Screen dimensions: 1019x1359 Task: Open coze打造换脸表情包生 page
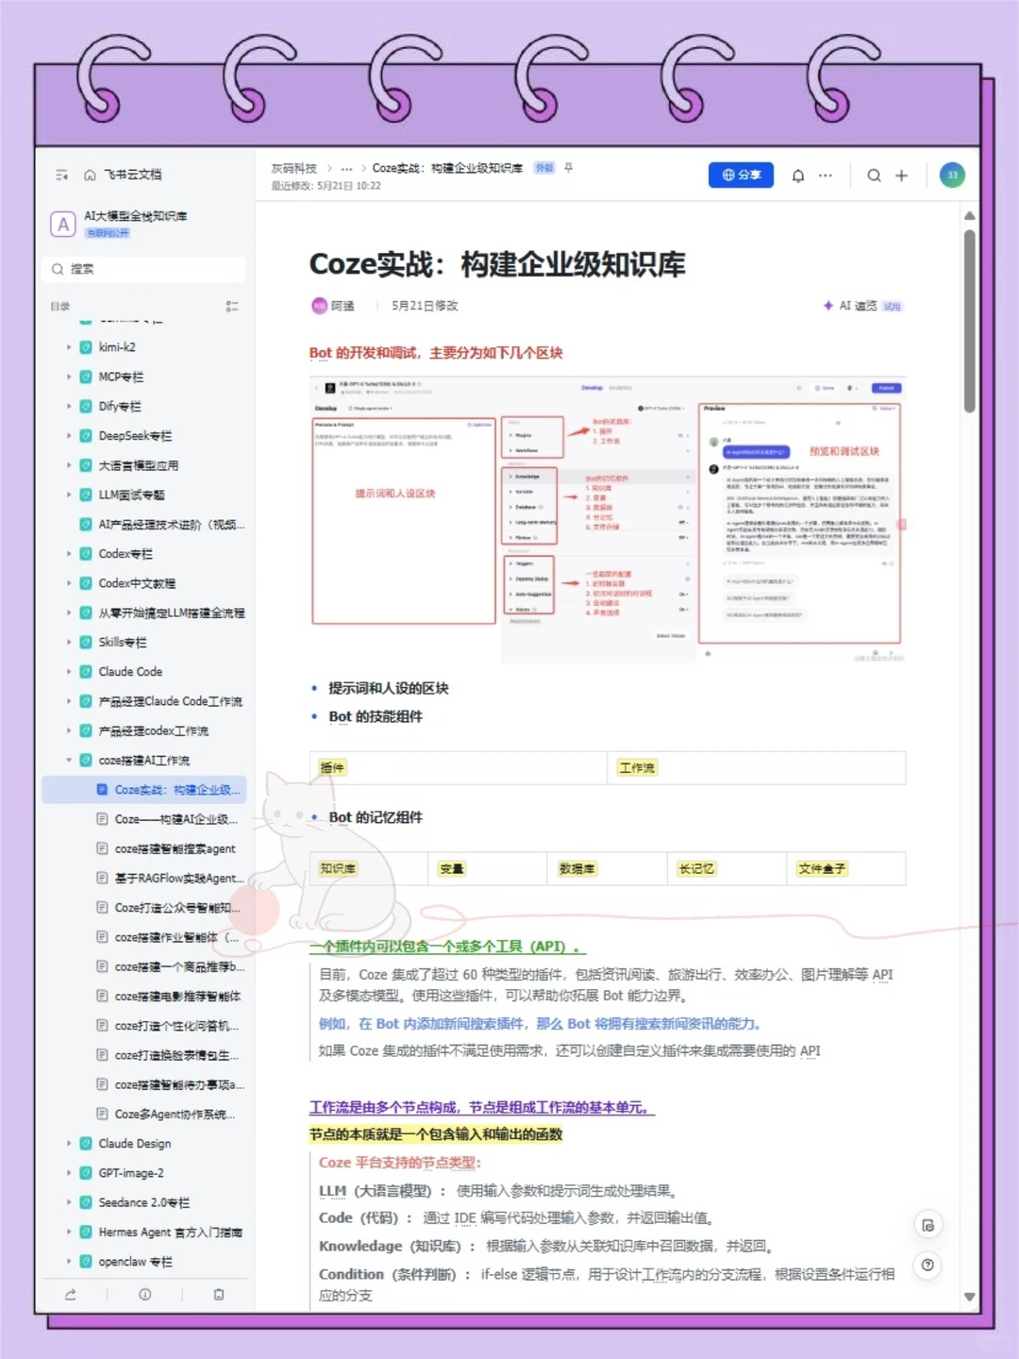click(176, 1055)
